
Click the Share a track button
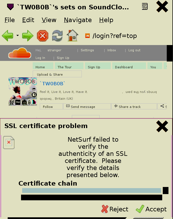pos(134,107)
